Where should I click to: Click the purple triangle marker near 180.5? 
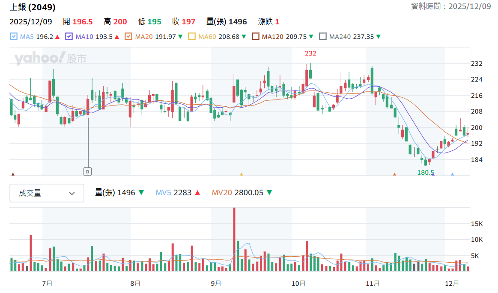click(433, 174)
